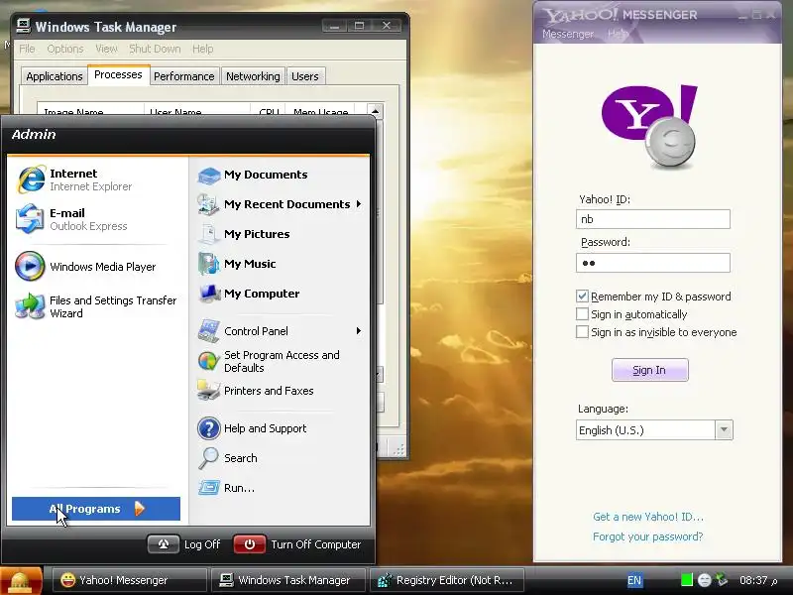Click the network connection tray icon
The height and width of the screenshot is (595, 793).
tap(722, 580)
